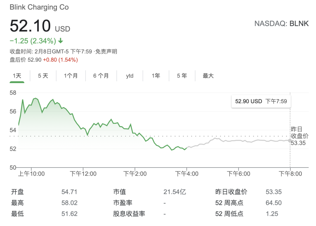Click the NASDAQ: BLNK ticker label
Image resolution: width=316 pixels, height=226 pixels.
(x=281, y=24)
